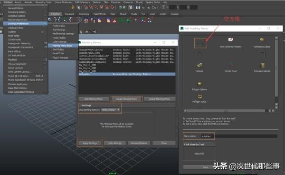Viewport: 285px width, 175px height.
Task: Open Playblast option box
Action: click(46, 59)
